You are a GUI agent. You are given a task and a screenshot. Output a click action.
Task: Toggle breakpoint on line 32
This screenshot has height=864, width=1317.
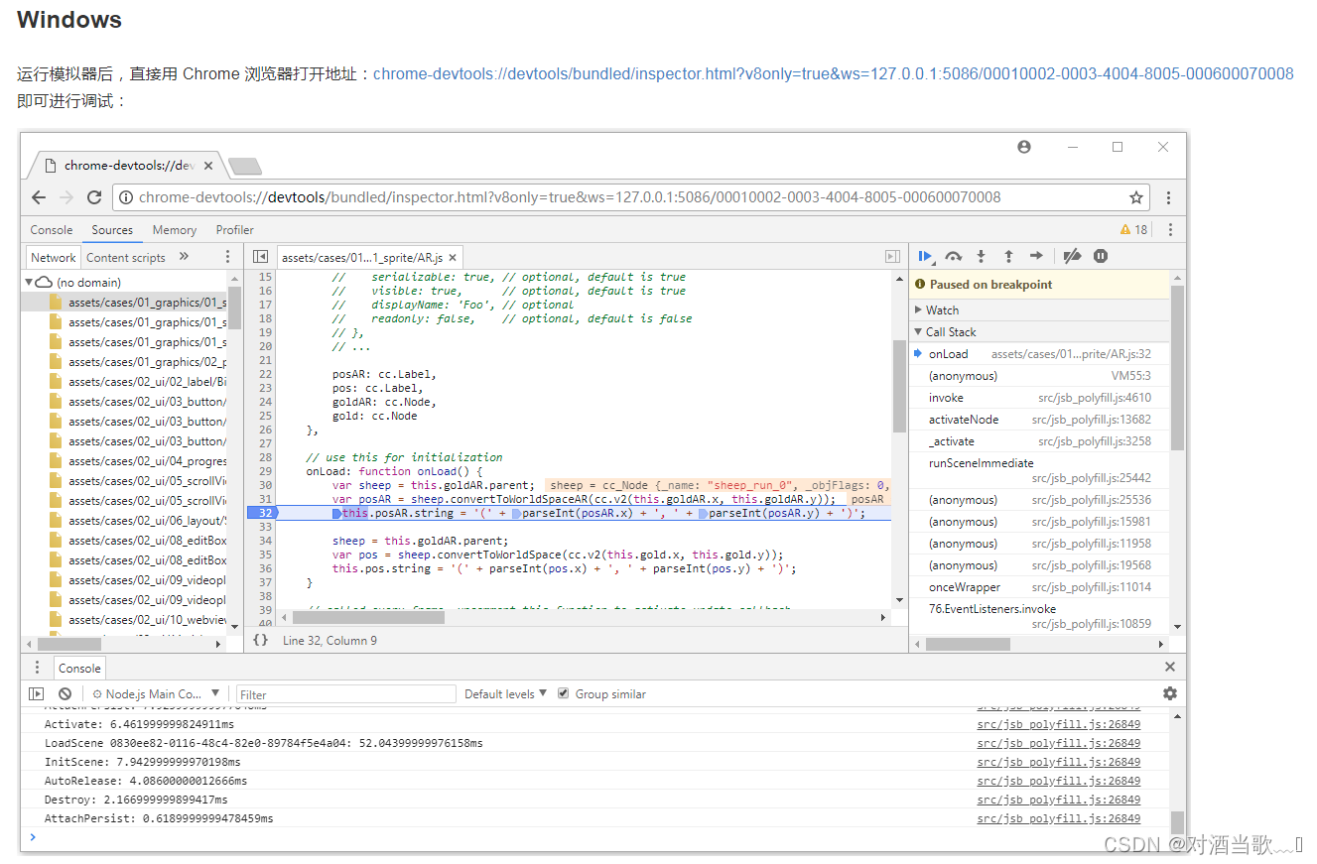point(262,513)
